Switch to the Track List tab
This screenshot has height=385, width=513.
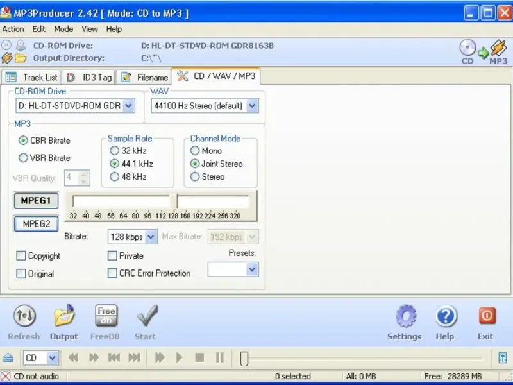tap(31, 77)
